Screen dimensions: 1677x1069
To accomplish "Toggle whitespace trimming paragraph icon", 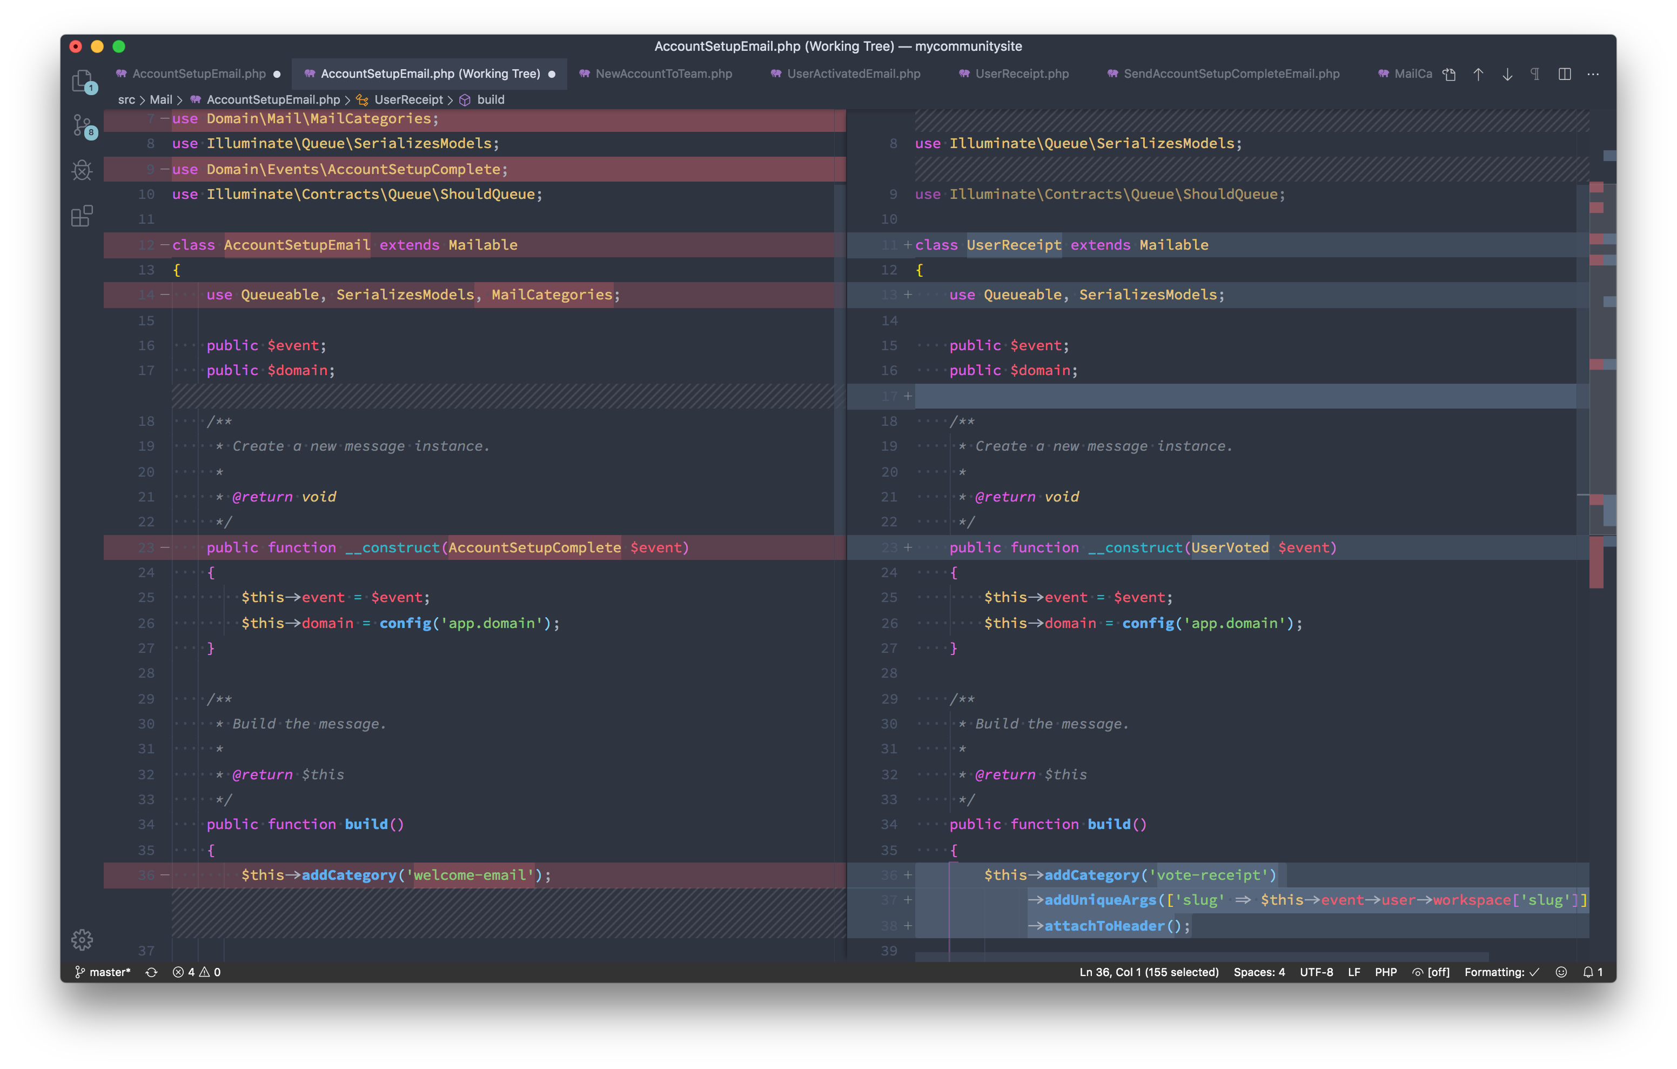I will tap(1535, 74).
